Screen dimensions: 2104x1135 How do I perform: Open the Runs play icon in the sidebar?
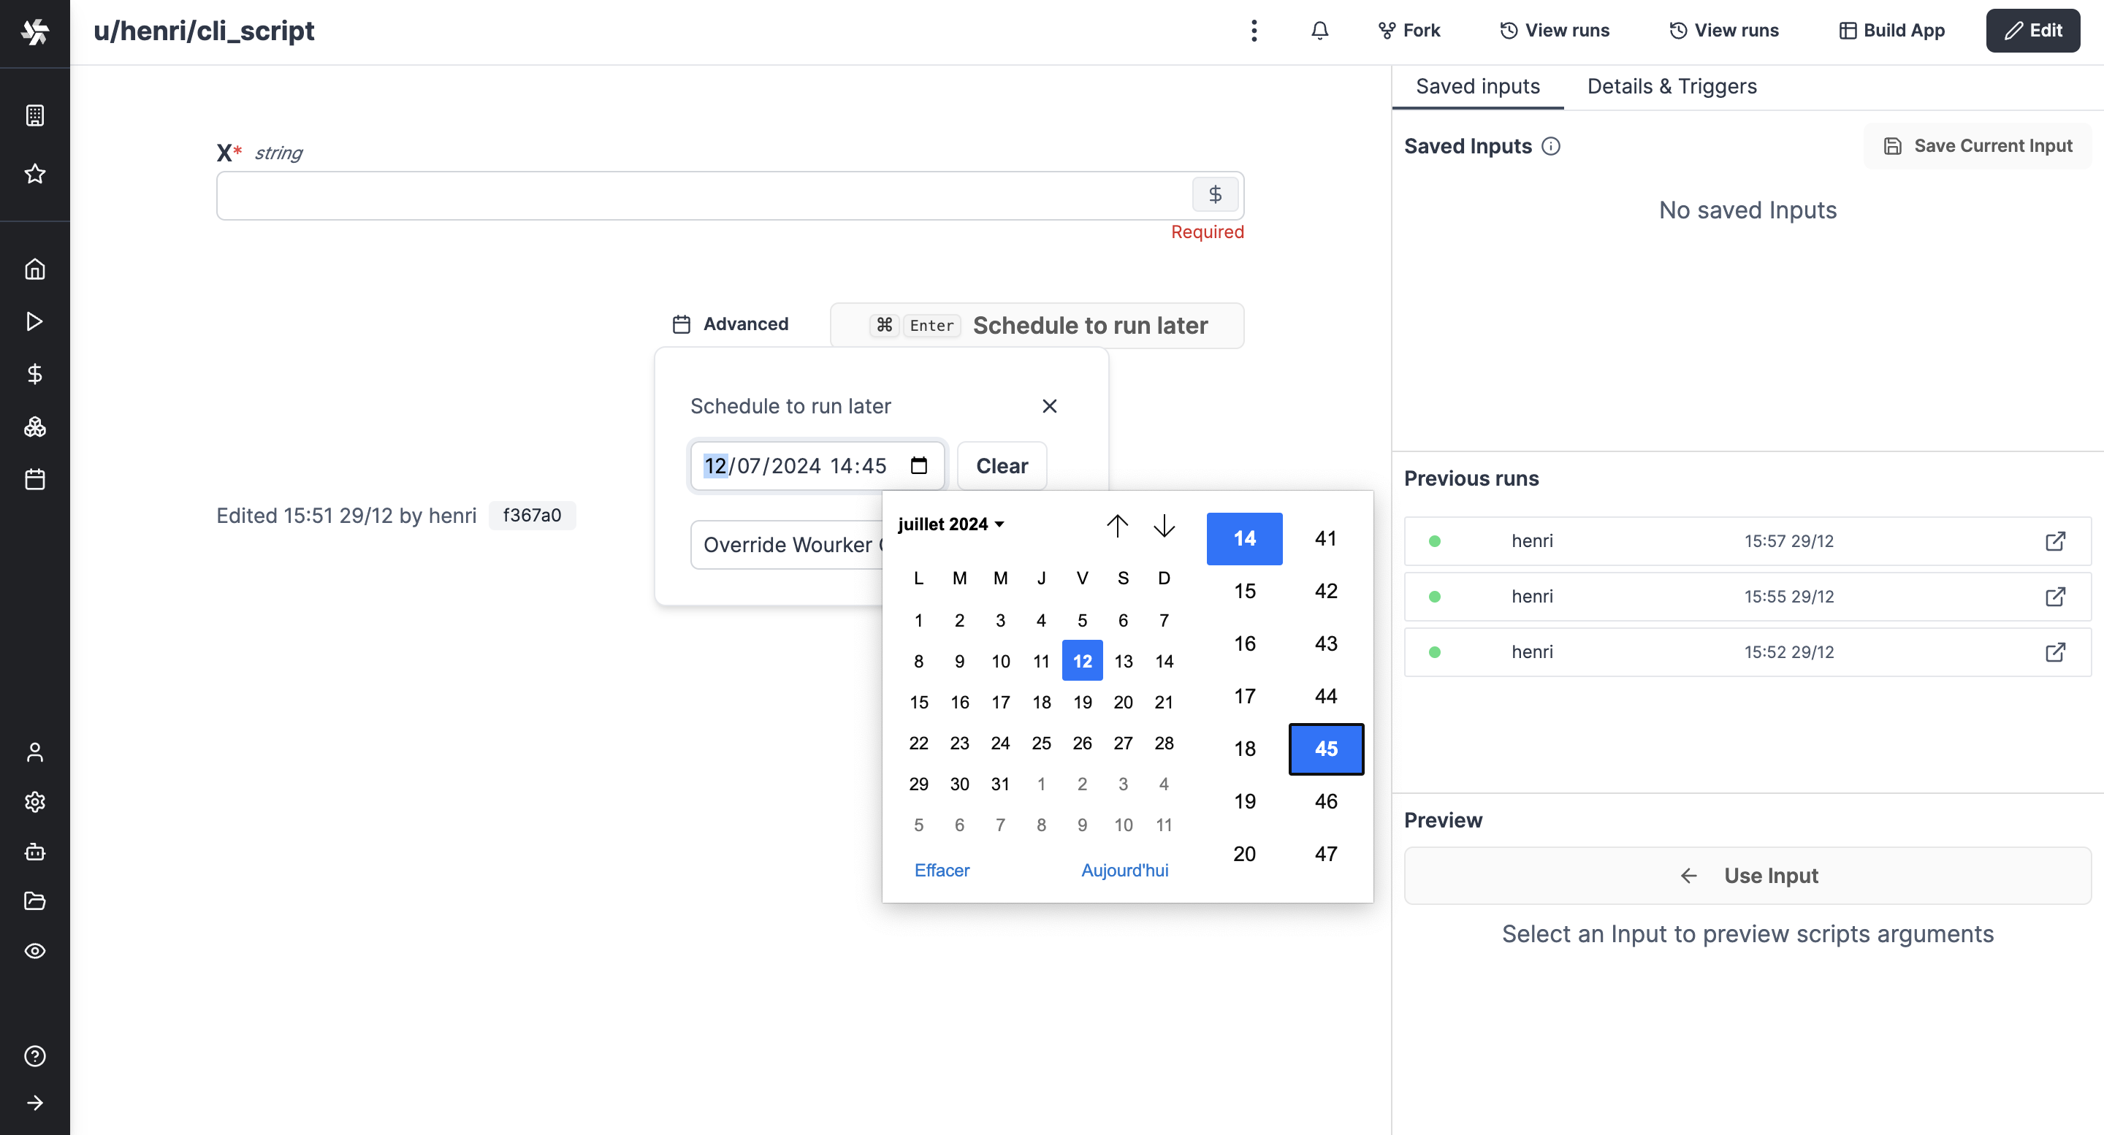tap(34, 321)
